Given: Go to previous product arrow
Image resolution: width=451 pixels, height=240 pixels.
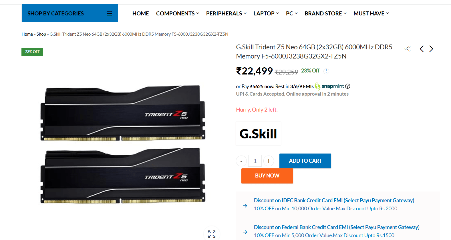Looking at the screenshot, I should 422,49.
